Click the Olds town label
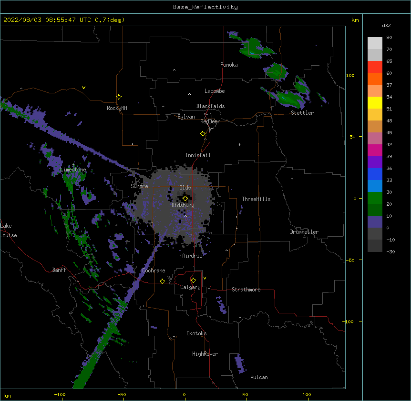Viewport: 411px width, 401px height. coord(185,188)
